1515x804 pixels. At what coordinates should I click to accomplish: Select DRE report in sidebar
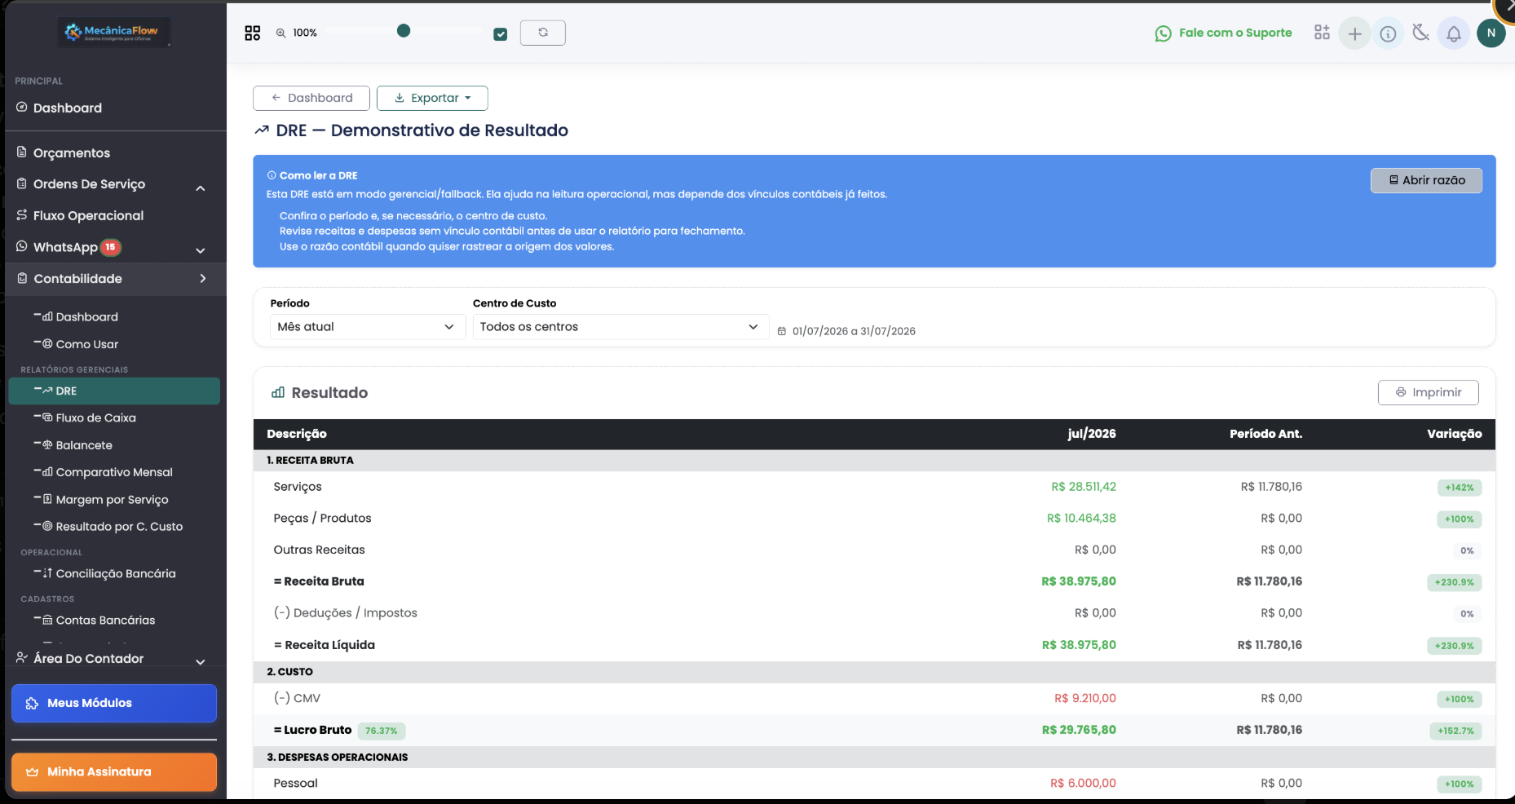click(x=114, y=391)
